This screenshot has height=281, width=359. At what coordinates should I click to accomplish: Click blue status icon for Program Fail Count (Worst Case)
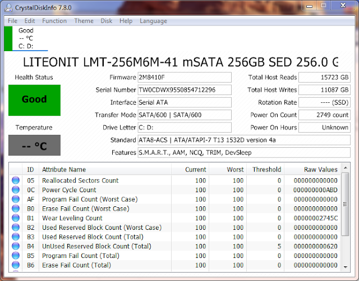[16, 199]
